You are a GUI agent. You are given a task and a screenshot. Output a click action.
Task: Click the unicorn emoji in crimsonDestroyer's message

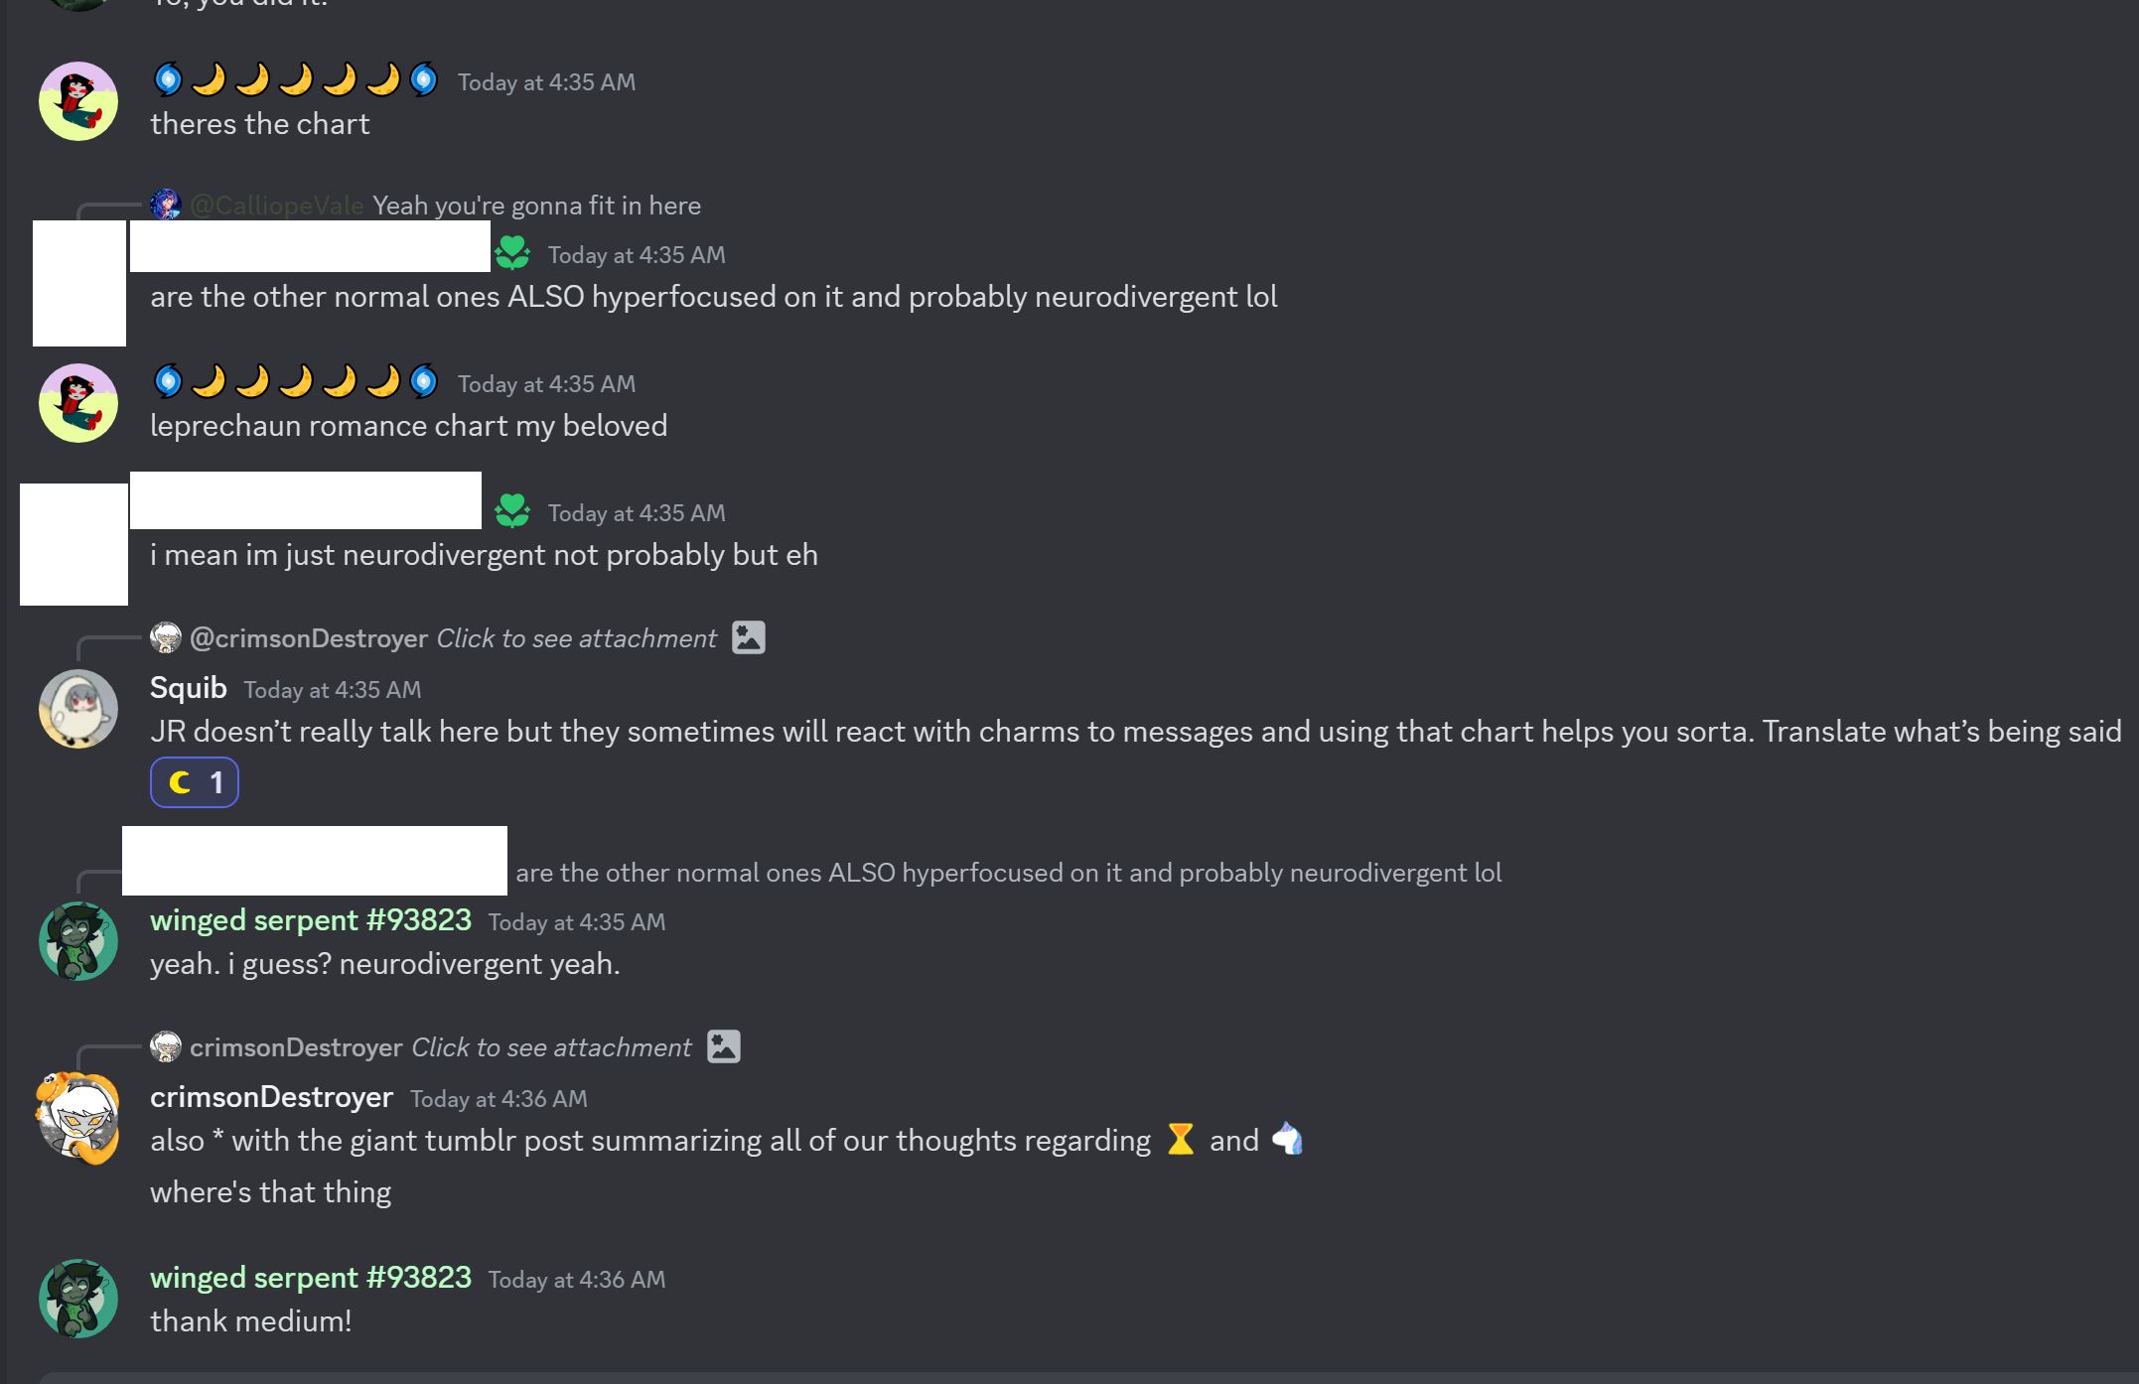pyautogui.click(x=1287, y=1139)
